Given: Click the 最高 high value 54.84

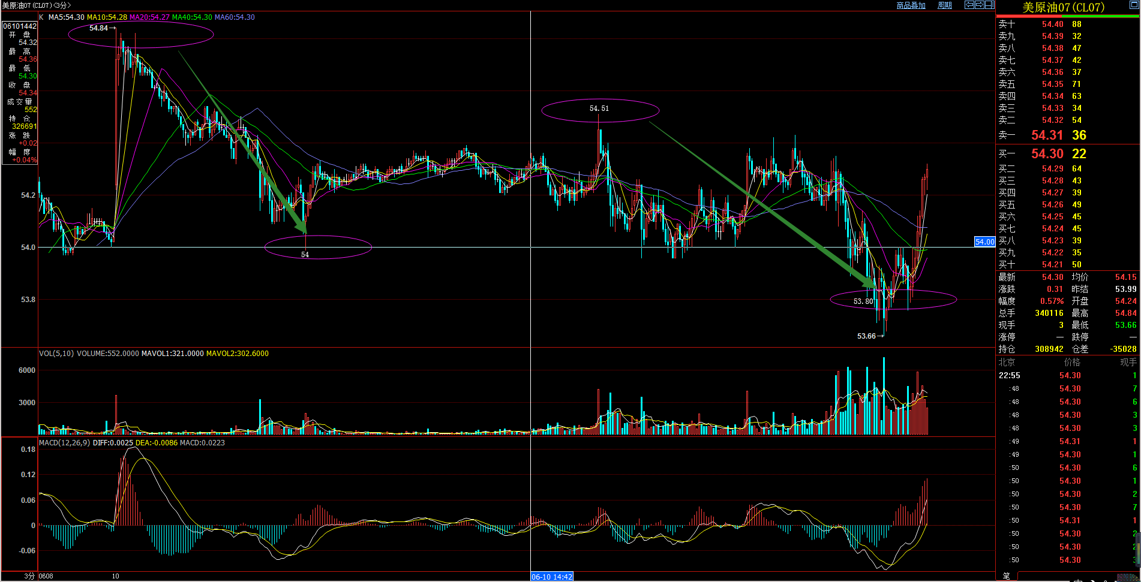Looking at the screenshot, I should [1125, 313].
